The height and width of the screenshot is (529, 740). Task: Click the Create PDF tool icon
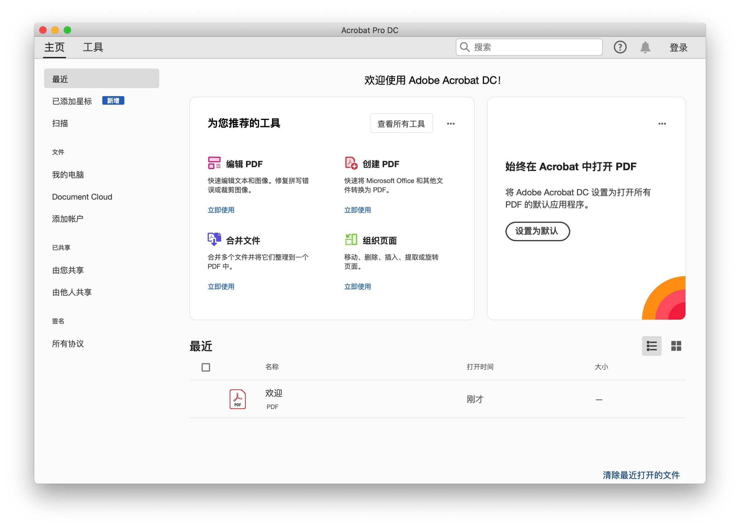(351, 163)
